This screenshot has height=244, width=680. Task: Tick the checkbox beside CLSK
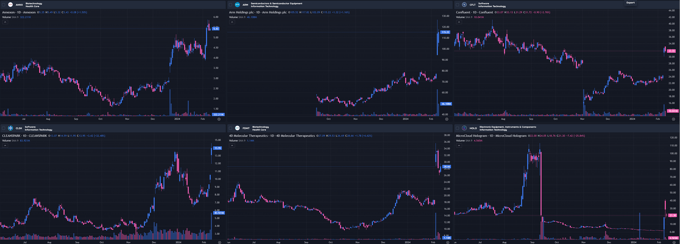tap(4, 128)
